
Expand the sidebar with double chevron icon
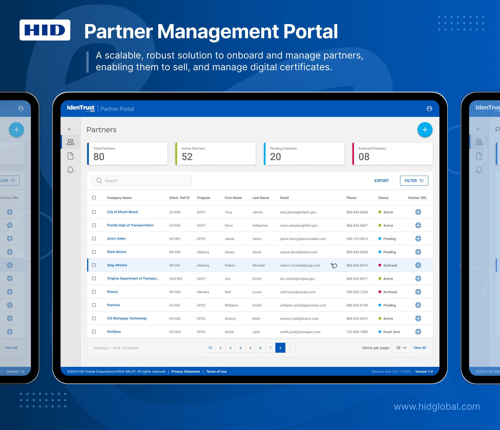click(x=69, y=129)
